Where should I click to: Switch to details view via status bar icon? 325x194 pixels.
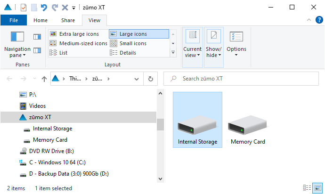pos(307,188)
